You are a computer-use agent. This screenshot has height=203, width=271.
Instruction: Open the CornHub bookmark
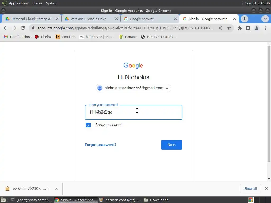pyautogui.click(x=65, y=37)
